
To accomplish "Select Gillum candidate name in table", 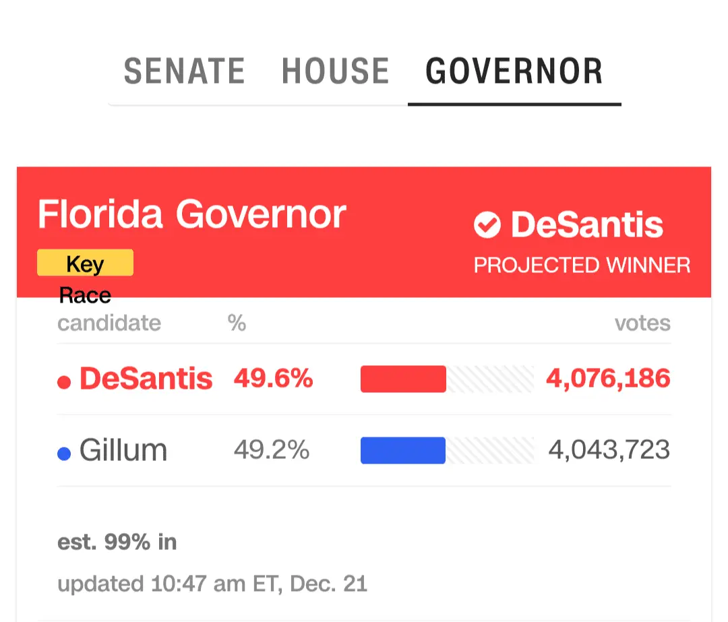I will [123, 450].
